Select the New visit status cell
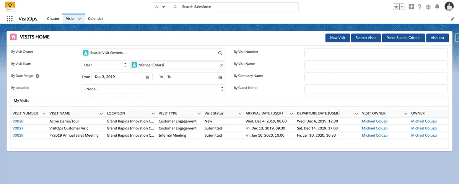 (208, 121)
